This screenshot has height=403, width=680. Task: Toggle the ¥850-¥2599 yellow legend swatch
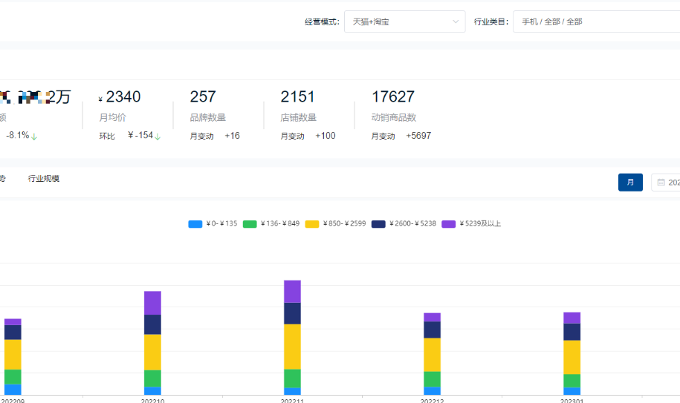point(312,224)
